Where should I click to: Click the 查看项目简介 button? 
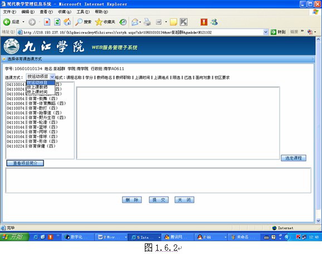(x=25, y=163)
